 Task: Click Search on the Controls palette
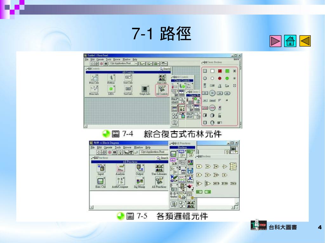coord(165,69)
